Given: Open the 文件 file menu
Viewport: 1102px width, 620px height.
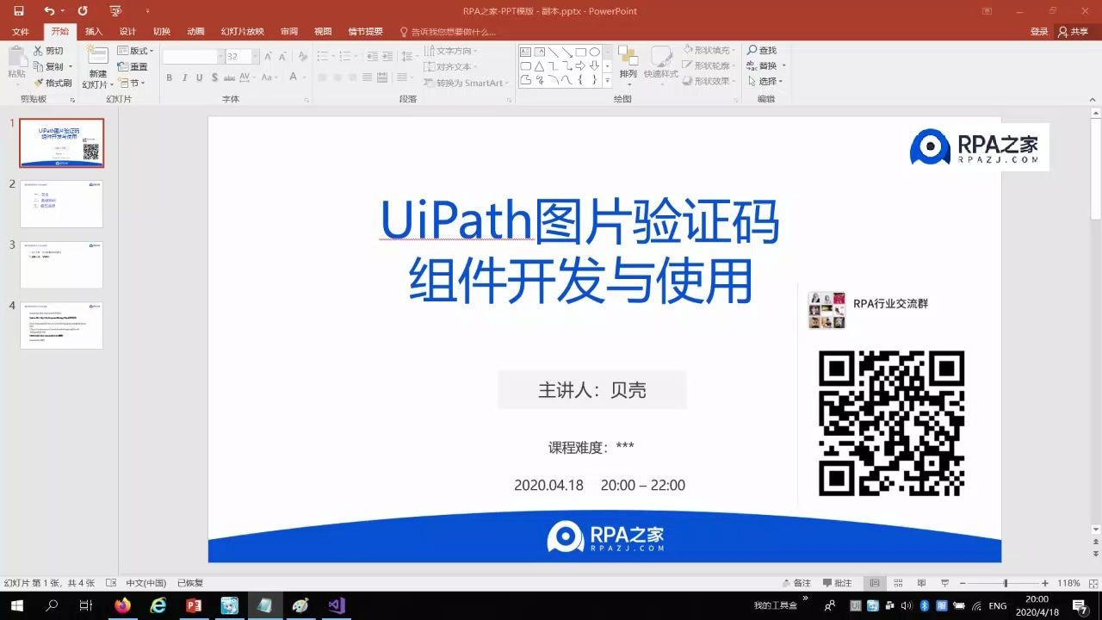Looking at the screenshot, I should click(21, 32).
